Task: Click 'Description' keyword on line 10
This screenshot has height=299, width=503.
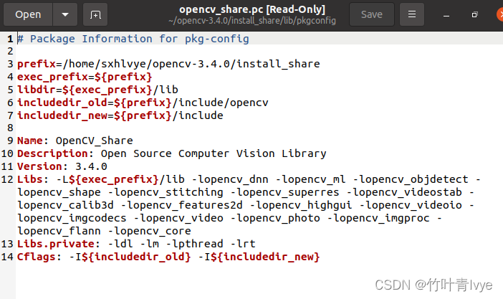Action: click(52, 153)
